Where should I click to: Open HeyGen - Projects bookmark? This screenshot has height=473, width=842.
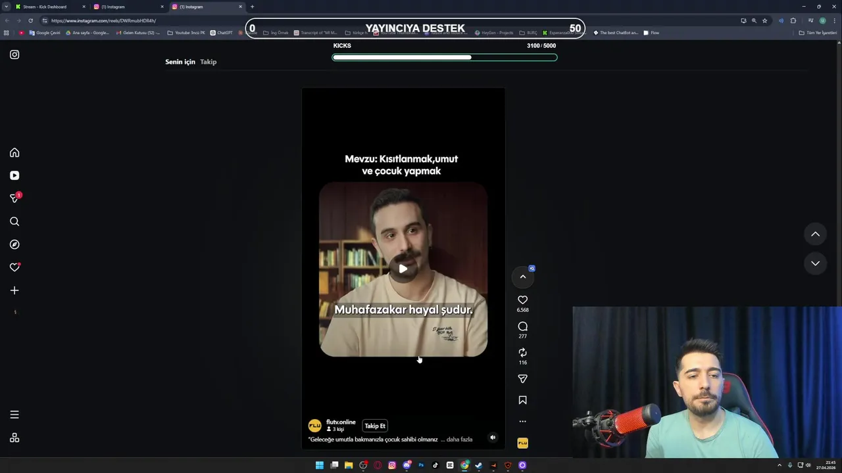point(493,33)
